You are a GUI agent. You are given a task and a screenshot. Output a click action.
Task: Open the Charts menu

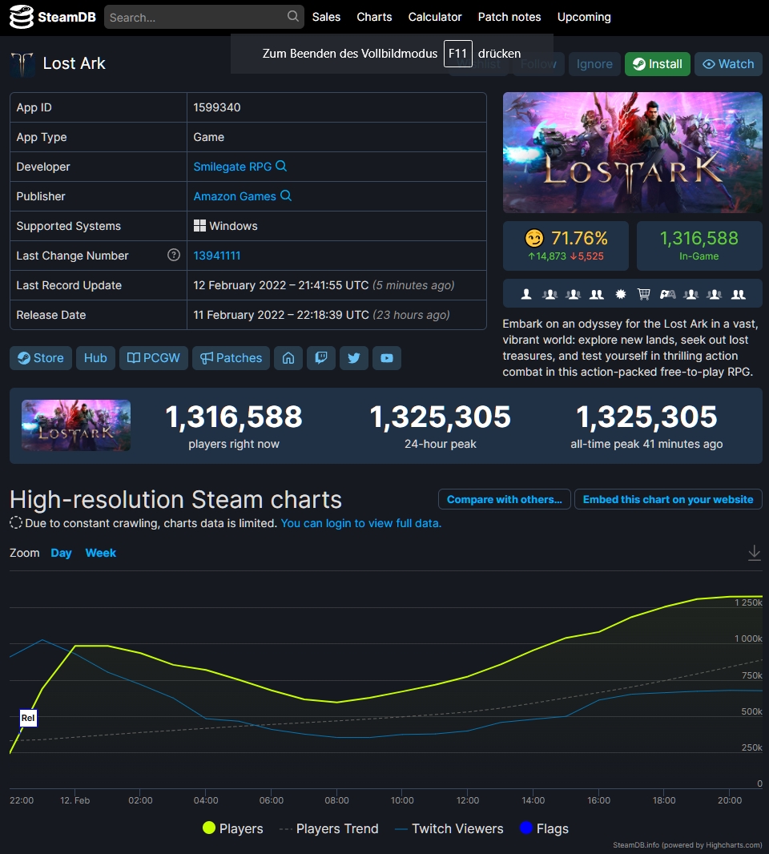(x=374, y=17)
